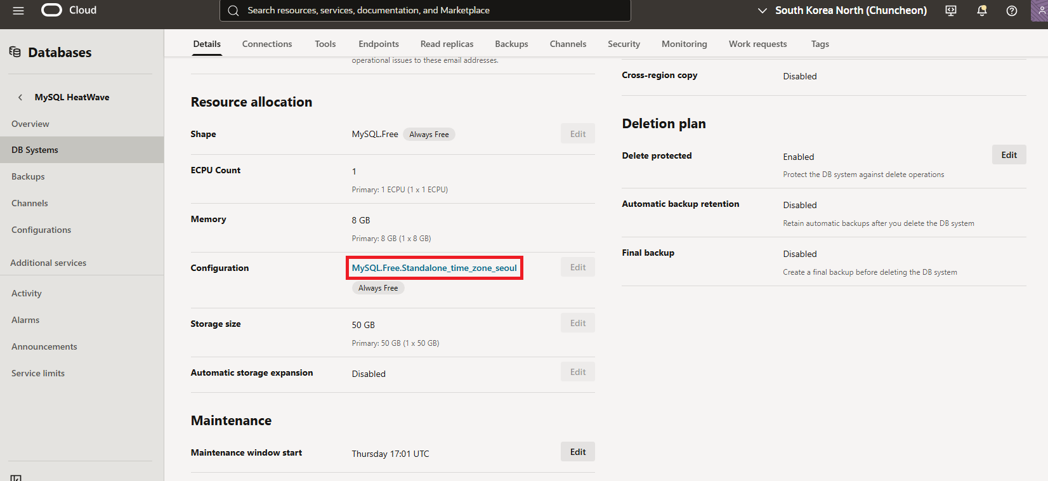This screenshot has width=1048, height=481.
Task: Click Automatic backup retention Disabled value
Action: 800,205
